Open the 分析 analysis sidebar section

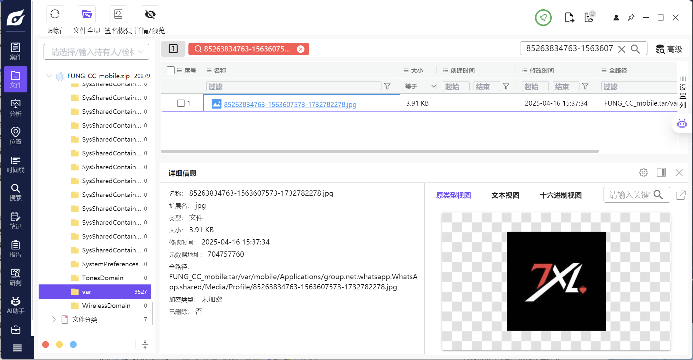(x=16, y=108)
